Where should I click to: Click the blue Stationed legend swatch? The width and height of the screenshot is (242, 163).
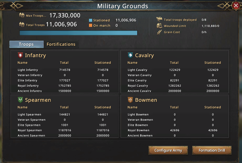click(x=91, y=20)
